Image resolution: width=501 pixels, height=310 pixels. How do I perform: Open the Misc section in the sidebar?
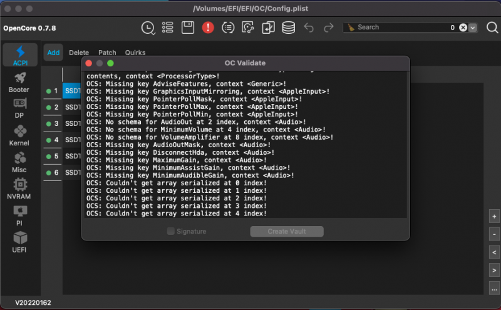pyautogui.click(x=20, y=161)
